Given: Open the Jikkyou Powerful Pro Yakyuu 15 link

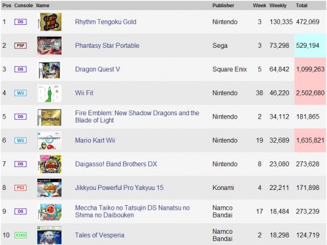Looking at the screenshot, I should coord(119,187).
